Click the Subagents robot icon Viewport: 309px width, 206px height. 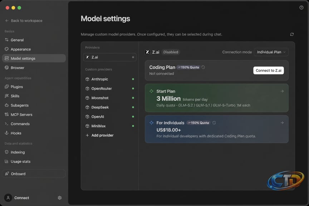[7, 105]
